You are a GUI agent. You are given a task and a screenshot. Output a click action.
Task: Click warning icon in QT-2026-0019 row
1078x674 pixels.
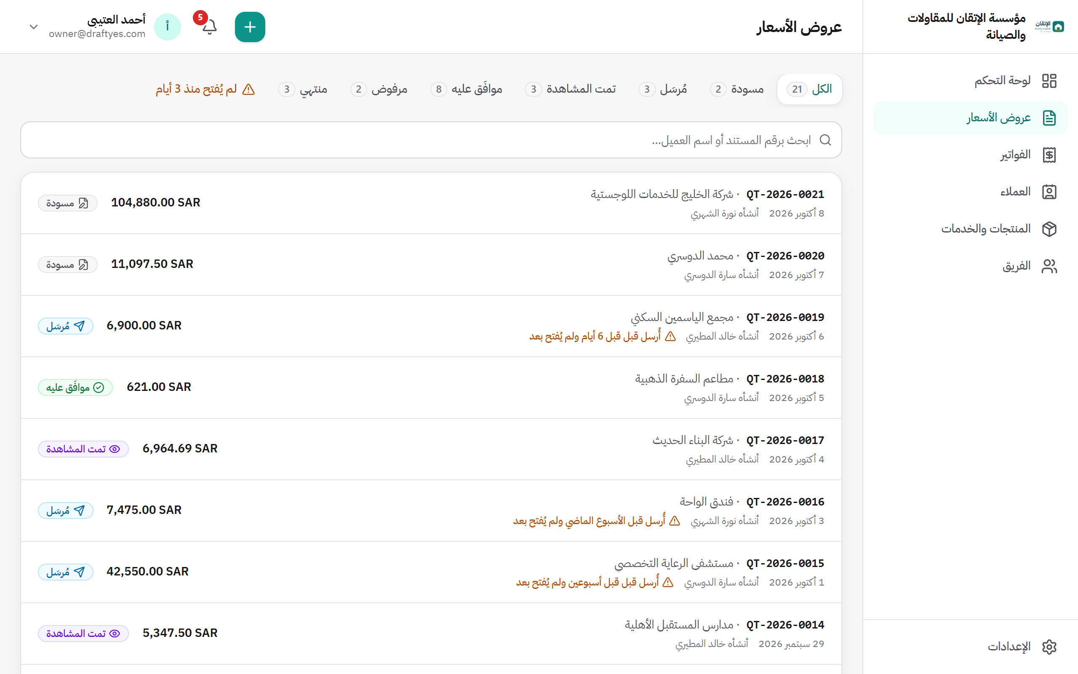click(670, 337)
